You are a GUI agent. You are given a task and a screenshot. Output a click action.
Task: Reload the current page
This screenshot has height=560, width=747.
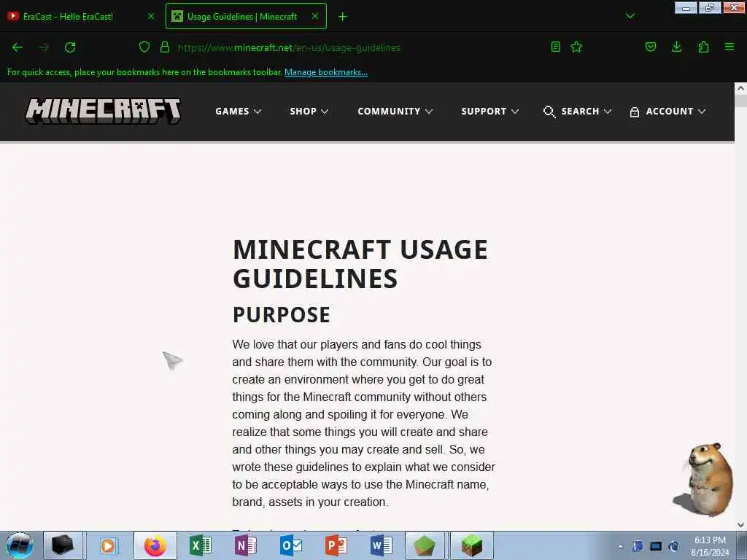[x=70, y=47]
